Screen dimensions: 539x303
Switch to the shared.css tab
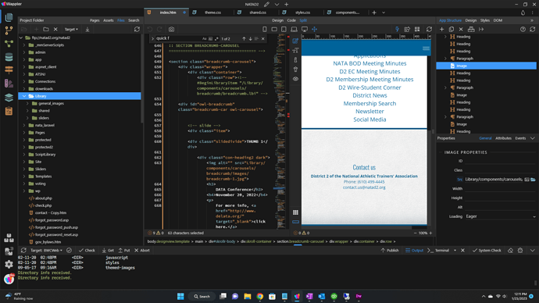(x=258, y=12)
